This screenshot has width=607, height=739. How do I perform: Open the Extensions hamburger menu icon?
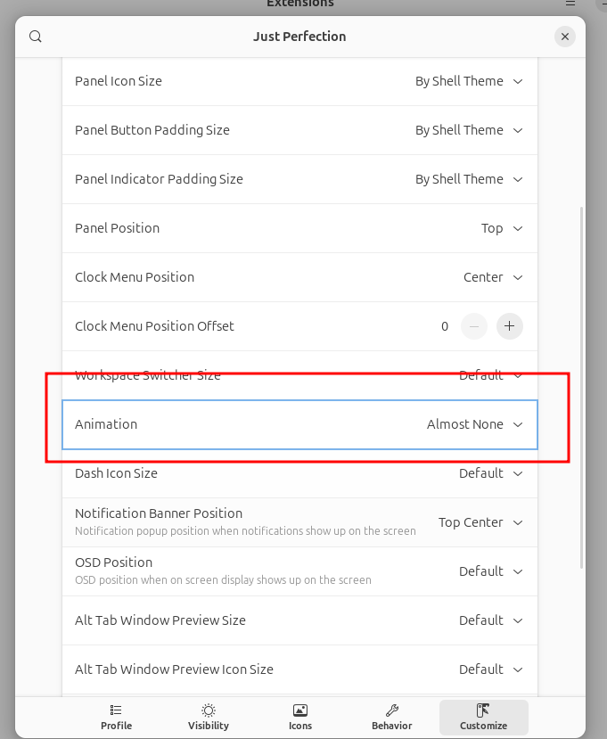pyautogui.click(x=570, y=3)
